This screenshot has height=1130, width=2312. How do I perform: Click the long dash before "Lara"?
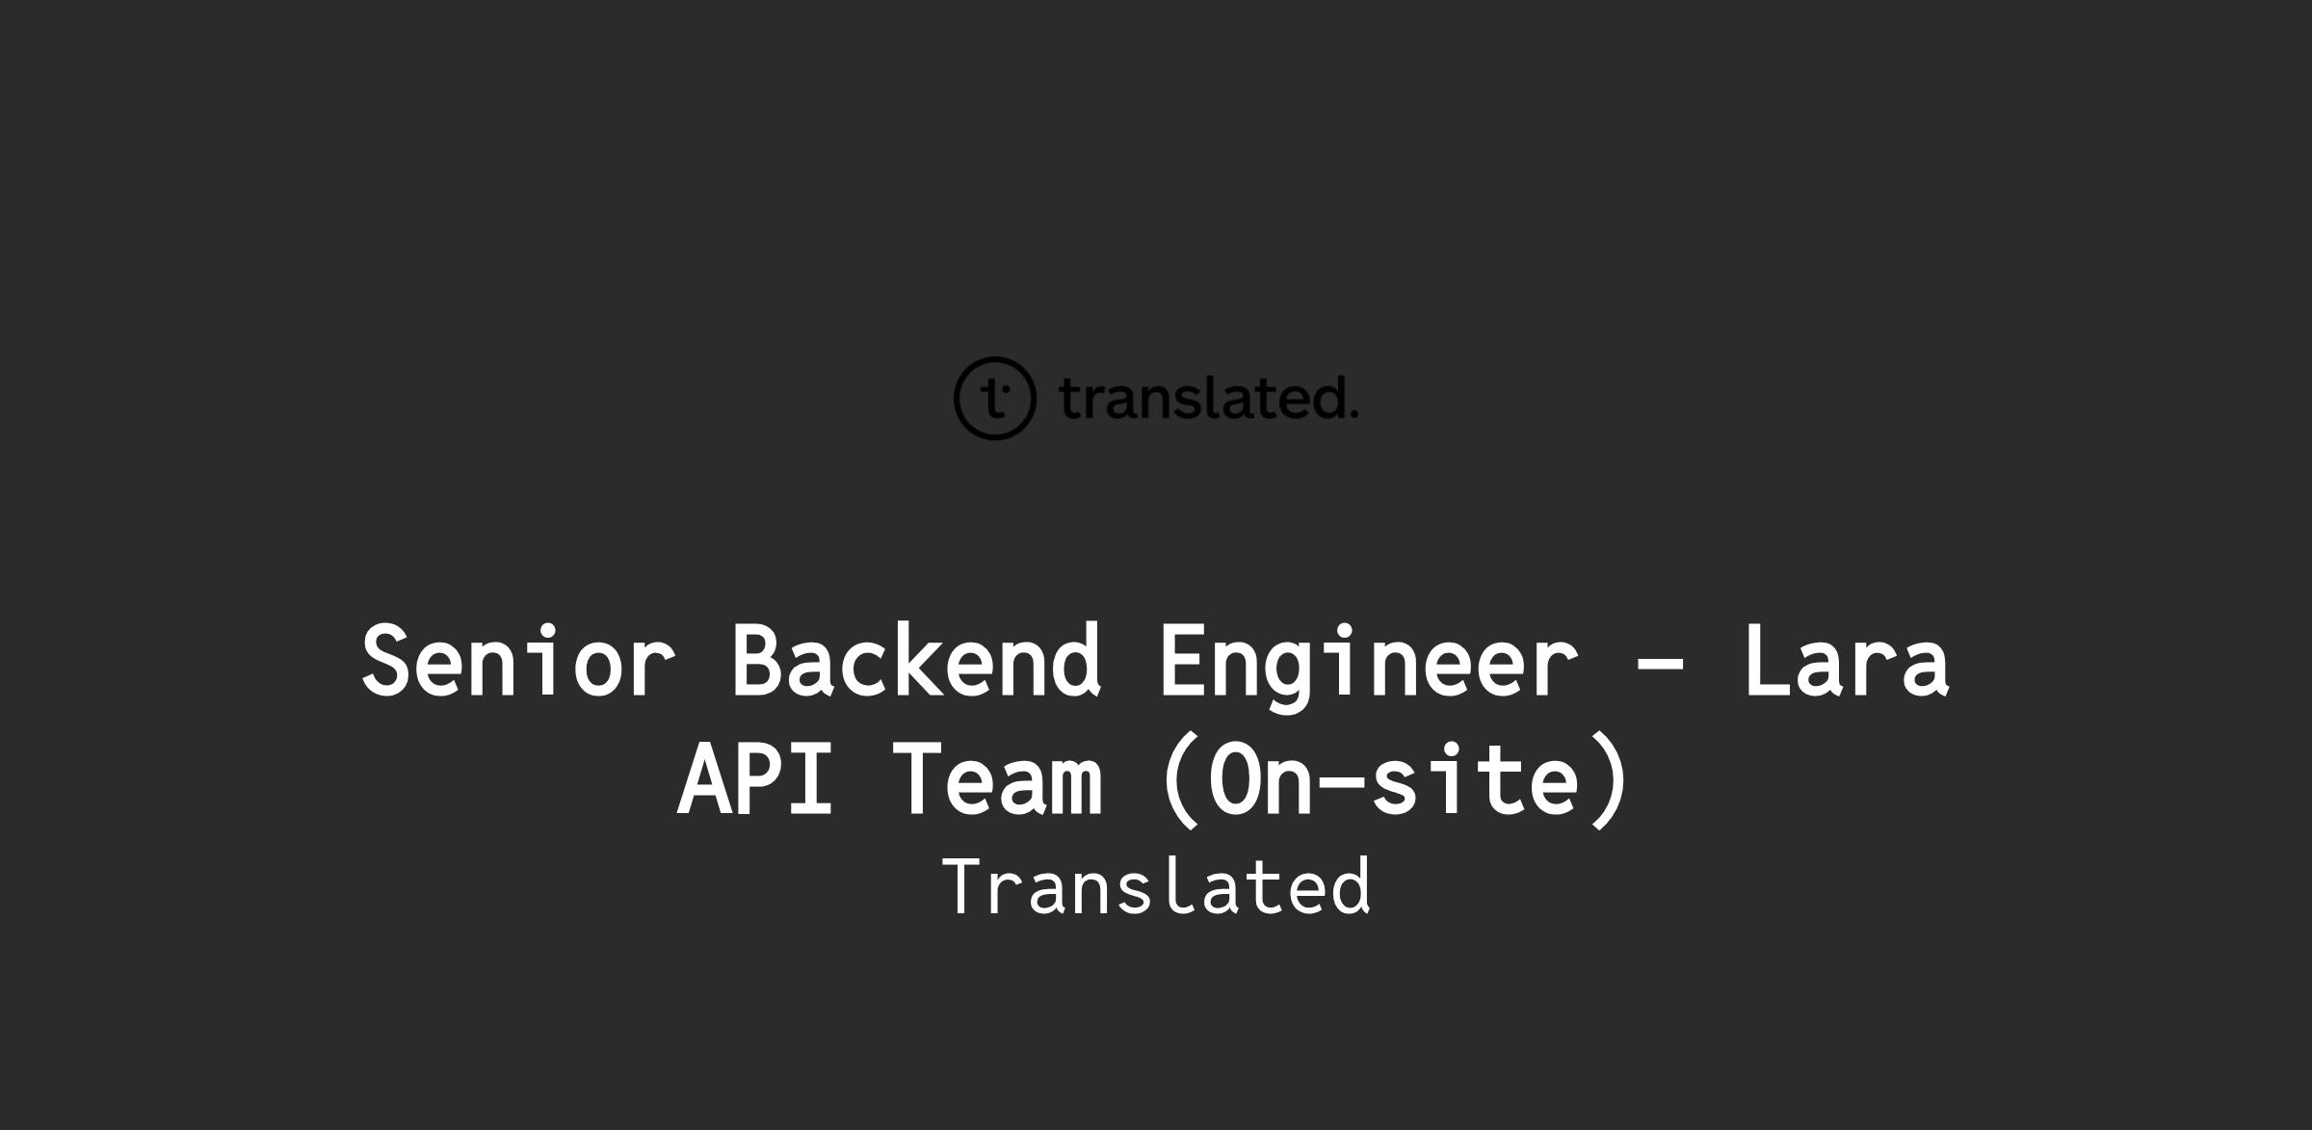pyautogui.click(x=1660, y=665)
